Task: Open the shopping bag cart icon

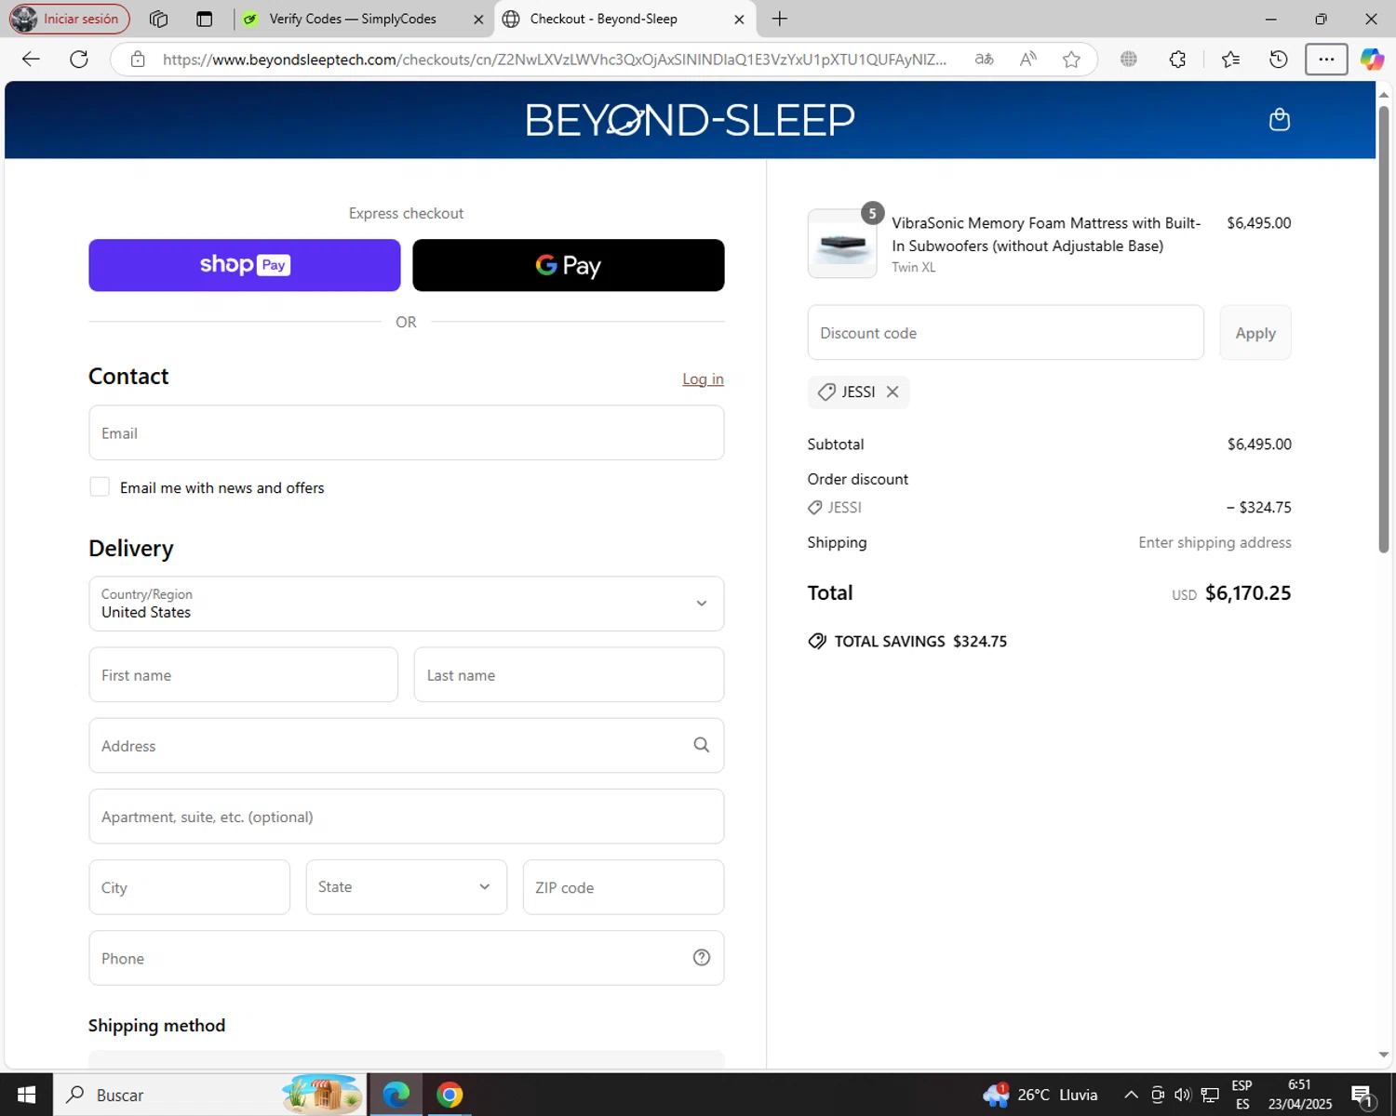Action: point(1280,119)
